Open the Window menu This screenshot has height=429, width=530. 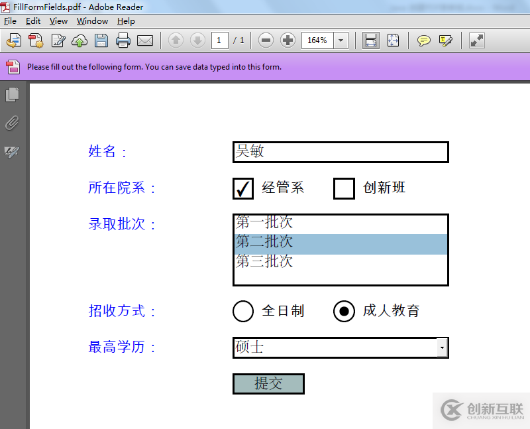pyautogui.click(x=92, y=21)
